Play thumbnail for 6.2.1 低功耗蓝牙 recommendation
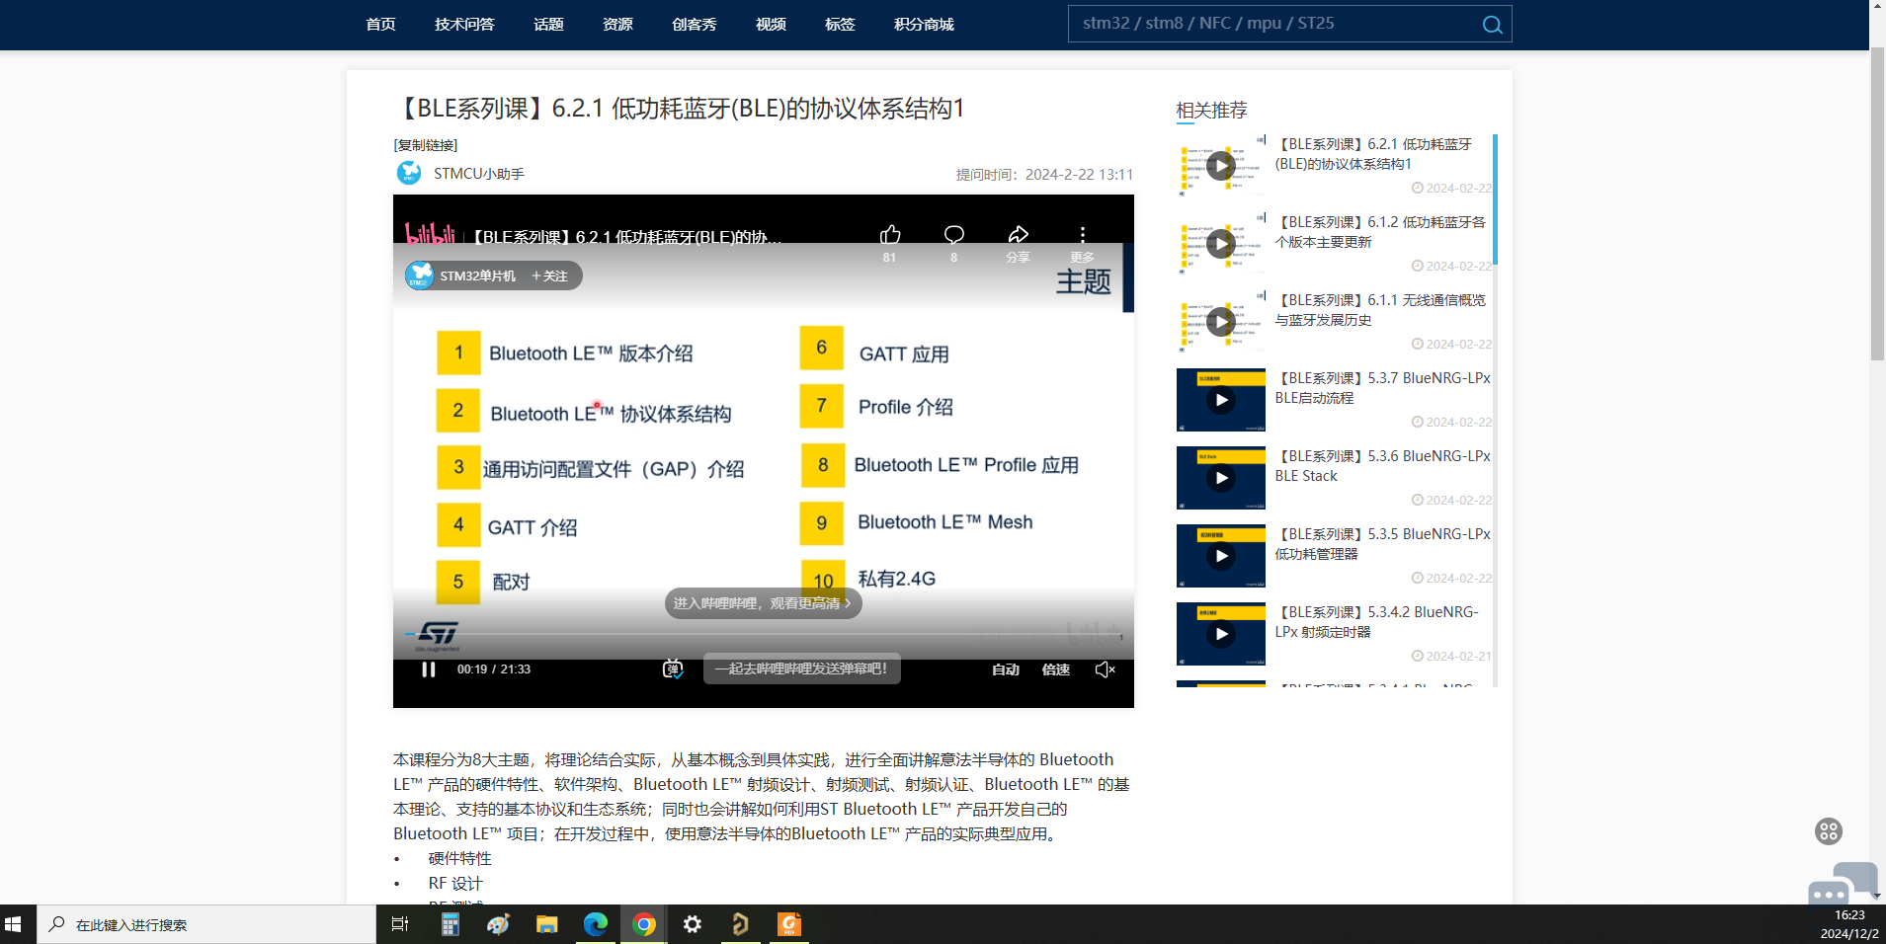The height and width of the screenshot is (944, 1886). pyautogui.click(x=1221, y=165)
